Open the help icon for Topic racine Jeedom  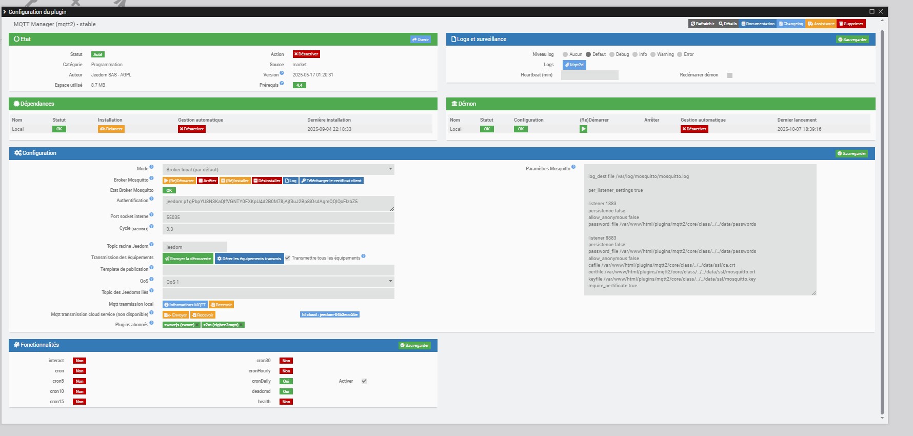(151, 244)
